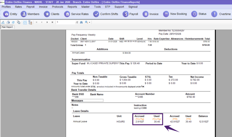The image size is (232, 137).
Task: Click the Bank BSB ***099
Action: 75,97
